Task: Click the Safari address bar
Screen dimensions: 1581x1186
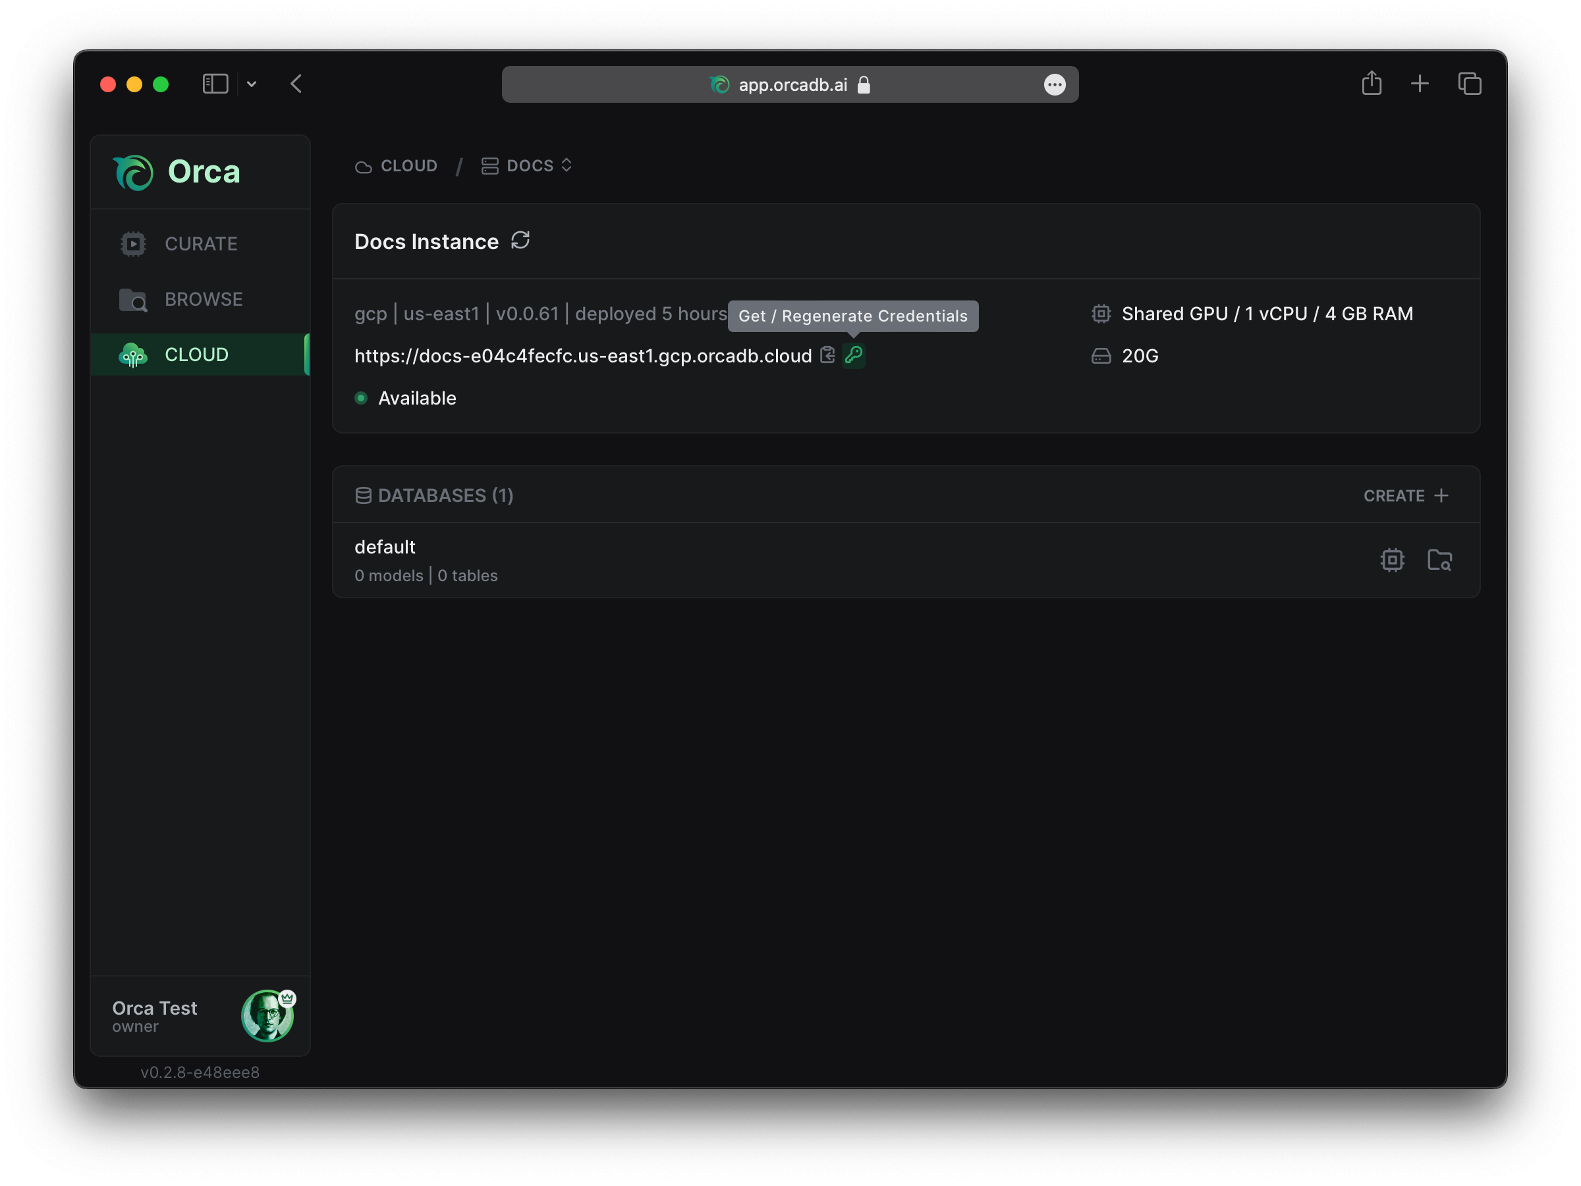Action: [x=790, y=84]
